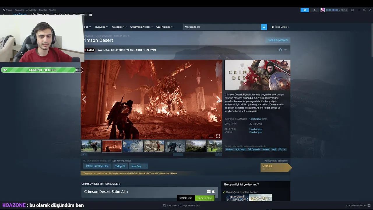Click the Friends and Chat icon

pos(369,205)
